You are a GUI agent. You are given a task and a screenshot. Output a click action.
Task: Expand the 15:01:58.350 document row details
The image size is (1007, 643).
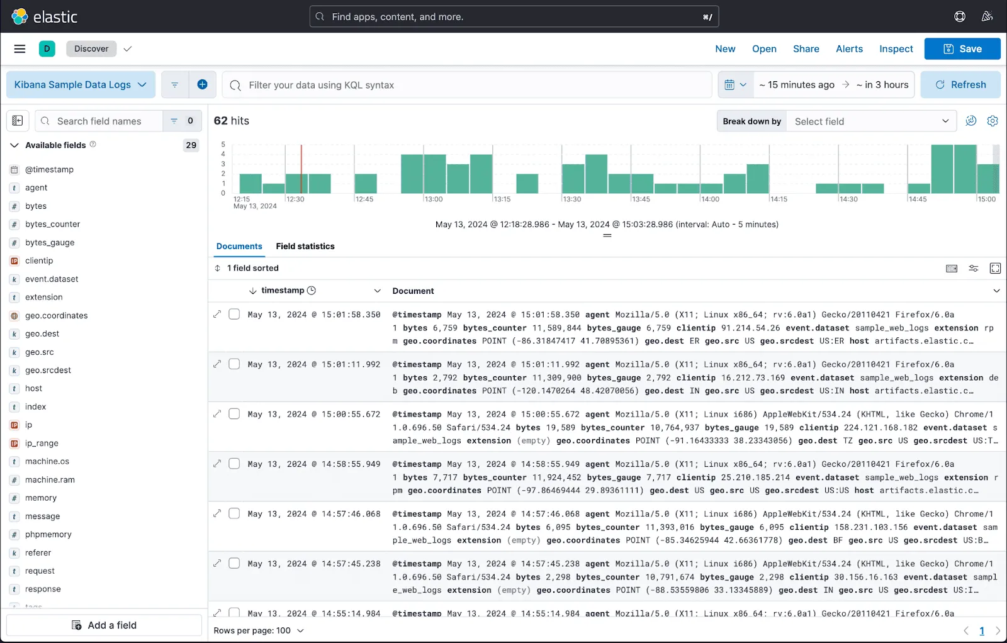point(217,314)
